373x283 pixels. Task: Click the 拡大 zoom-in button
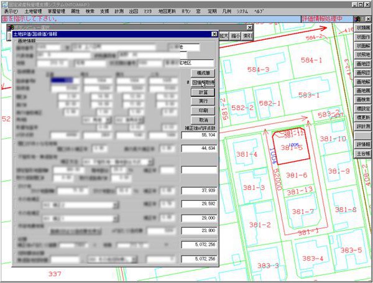pos(224,36)
